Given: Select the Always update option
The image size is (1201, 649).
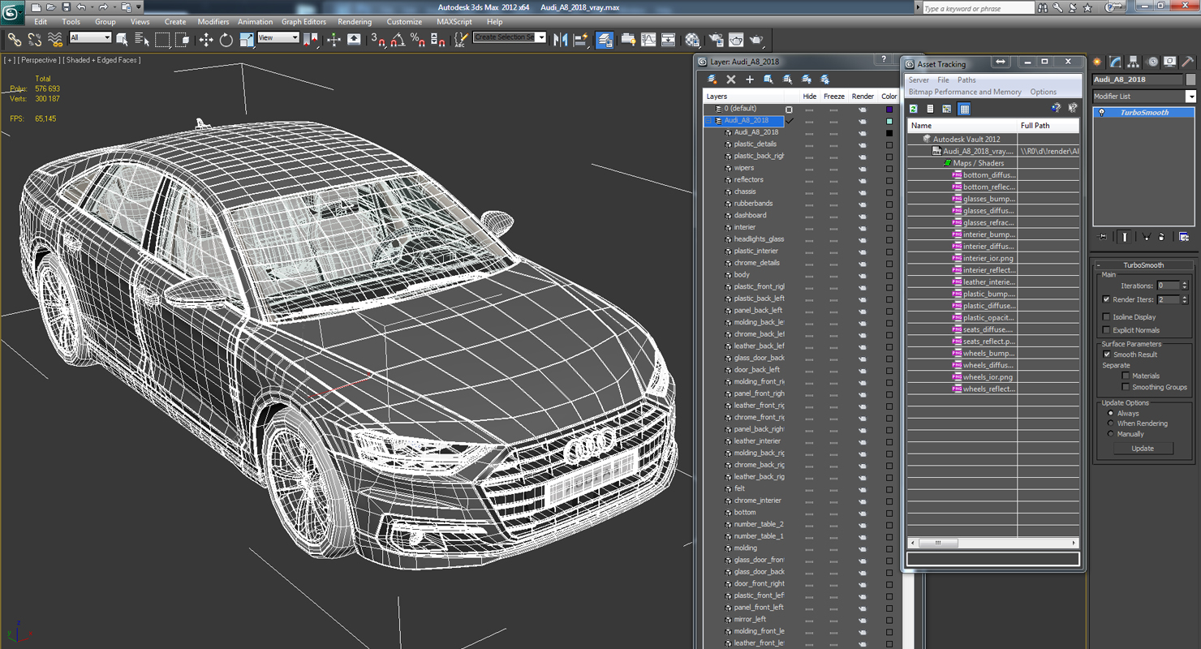Looking at the screenshot, I should (x=1111, y=414).
